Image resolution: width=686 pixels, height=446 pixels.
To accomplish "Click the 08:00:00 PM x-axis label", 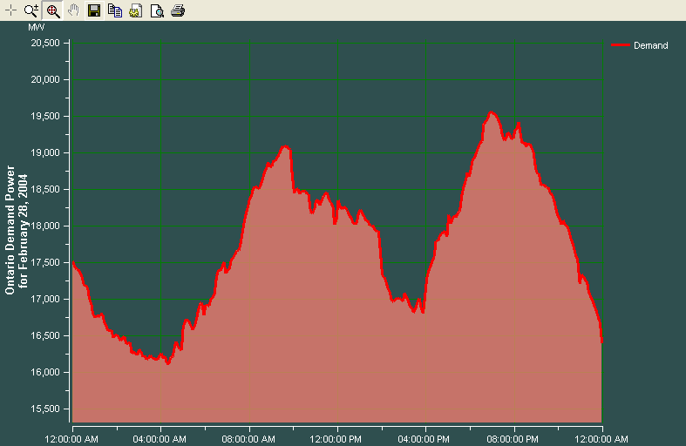I will tap(513, 438).
